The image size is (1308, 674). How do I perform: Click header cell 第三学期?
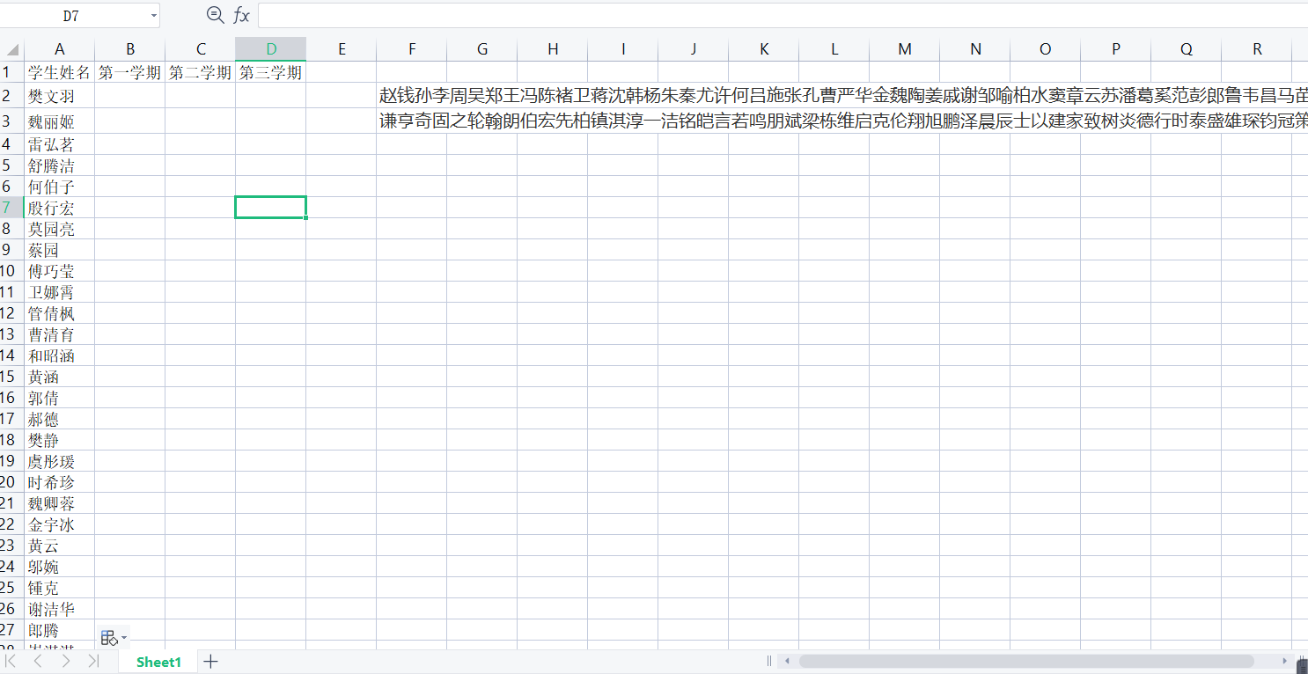(270, 72)
